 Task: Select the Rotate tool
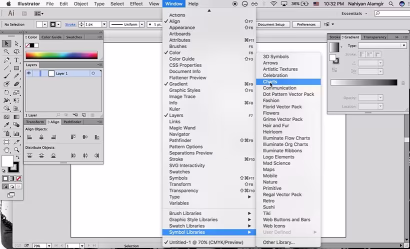pyautogui.click(x=6, y=92)
